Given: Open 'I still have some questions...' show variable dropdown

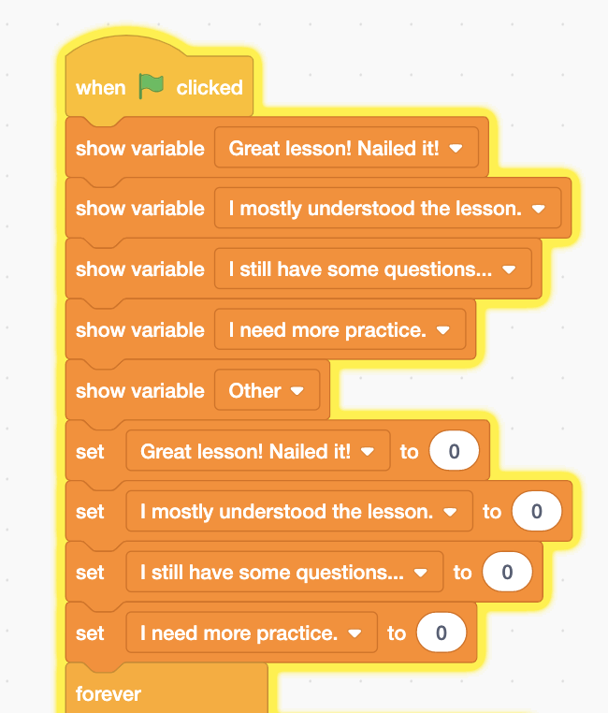Looking at the screenshot, I should 509,269.
